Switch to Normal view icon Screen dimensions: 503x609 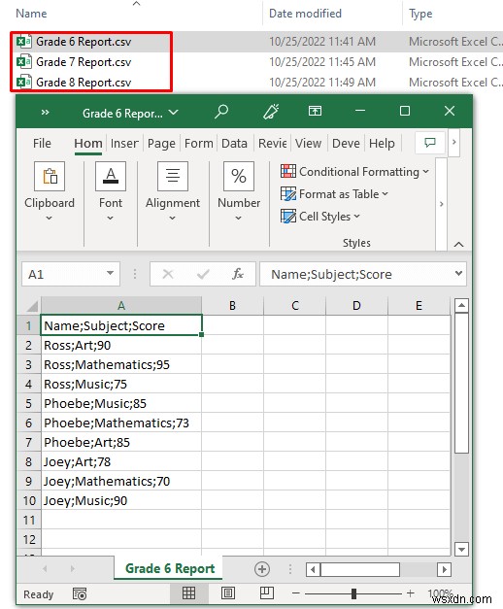click(189, 593)
